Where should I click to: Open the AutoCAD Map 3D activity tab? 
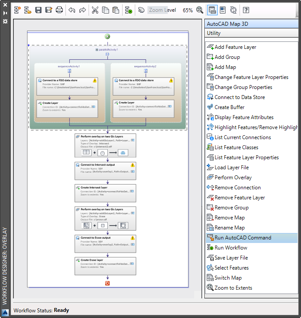pos(252,24)
